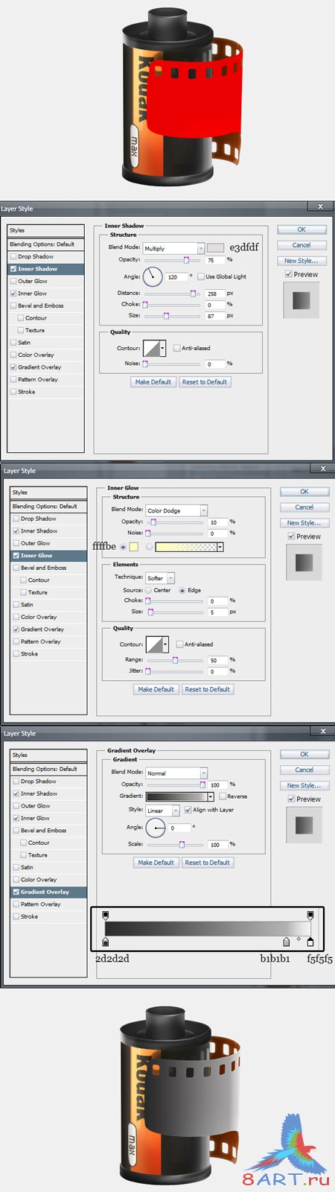
Task: Click the top-left opacity stop on gradient bar
Action: [x=105, y=914]
